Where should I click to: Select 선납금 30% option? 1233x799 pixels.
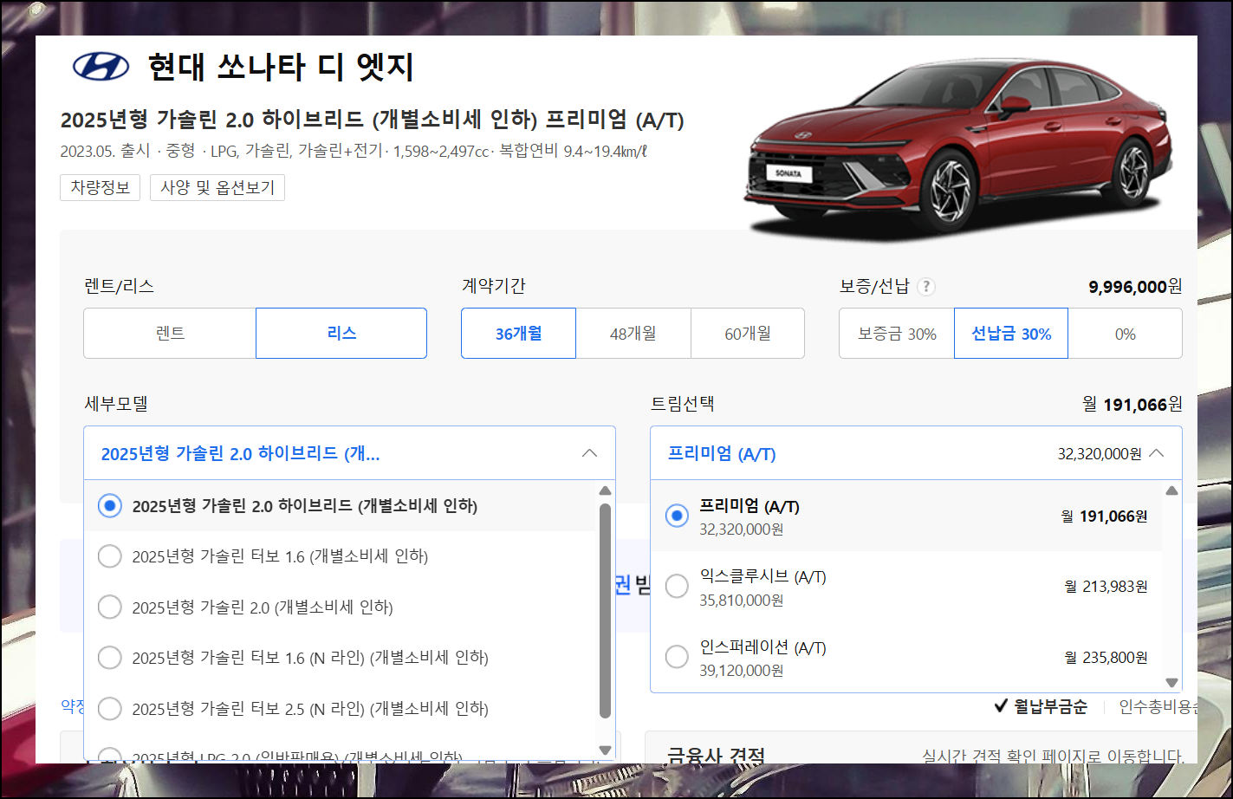[1011, 334]
